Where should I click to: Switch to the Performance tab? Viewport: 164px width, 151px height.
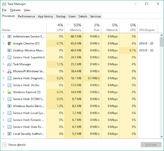(26, 16)
